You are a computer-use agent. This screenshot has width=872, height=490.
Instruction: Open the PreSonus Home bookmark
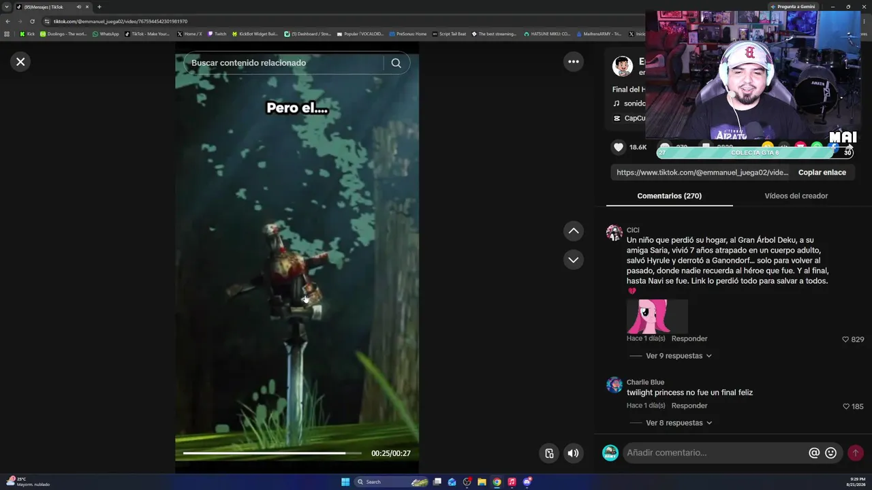(408, 33)
